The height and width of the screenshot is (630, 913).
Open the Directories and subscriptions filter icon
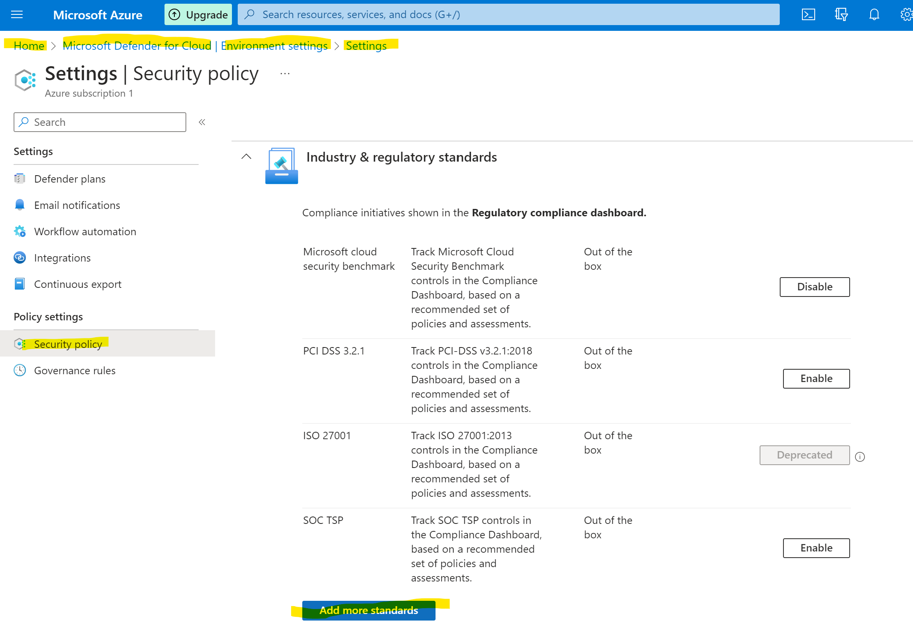[841, 15]
